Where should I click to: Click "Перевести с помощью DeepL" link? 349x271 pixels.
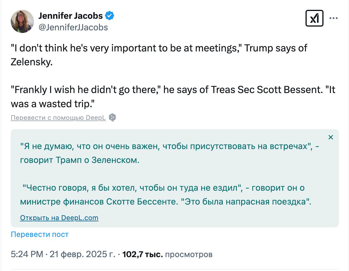58,118
